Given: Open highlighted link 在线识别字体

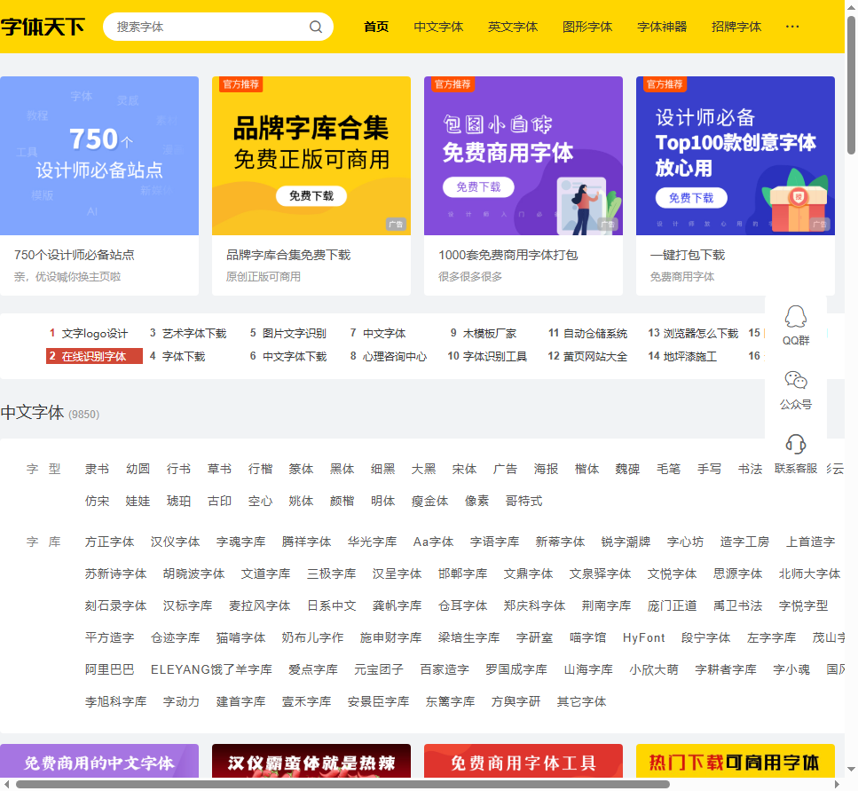Looking at the screenshot, I should coord(94,356).
